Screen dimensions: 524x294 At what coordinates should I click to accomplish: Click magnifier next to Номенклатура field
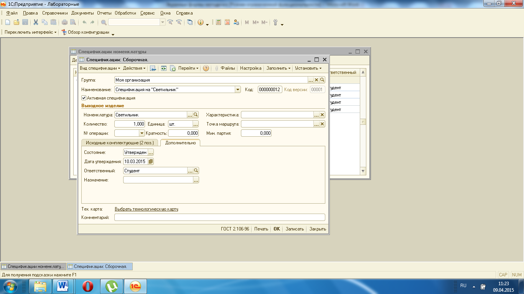point(196,114)
